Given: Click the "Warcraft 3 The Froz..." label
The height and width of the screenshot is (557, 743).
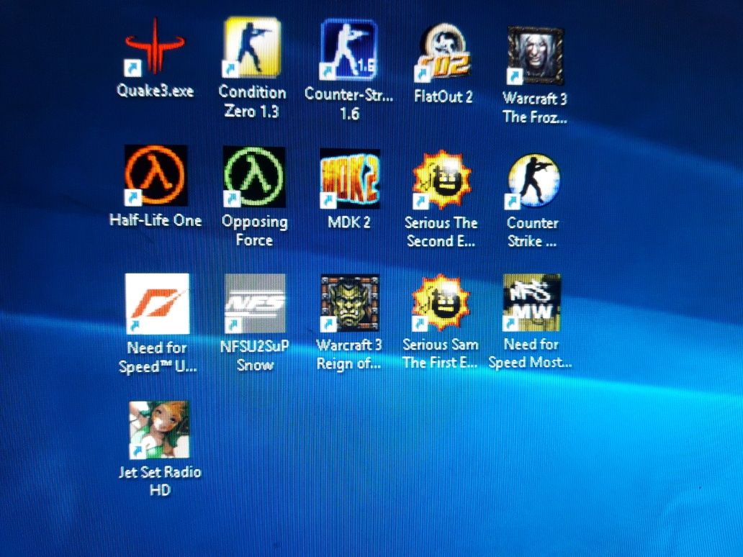Looking at the screenshot, I should [x=535, y=107].
